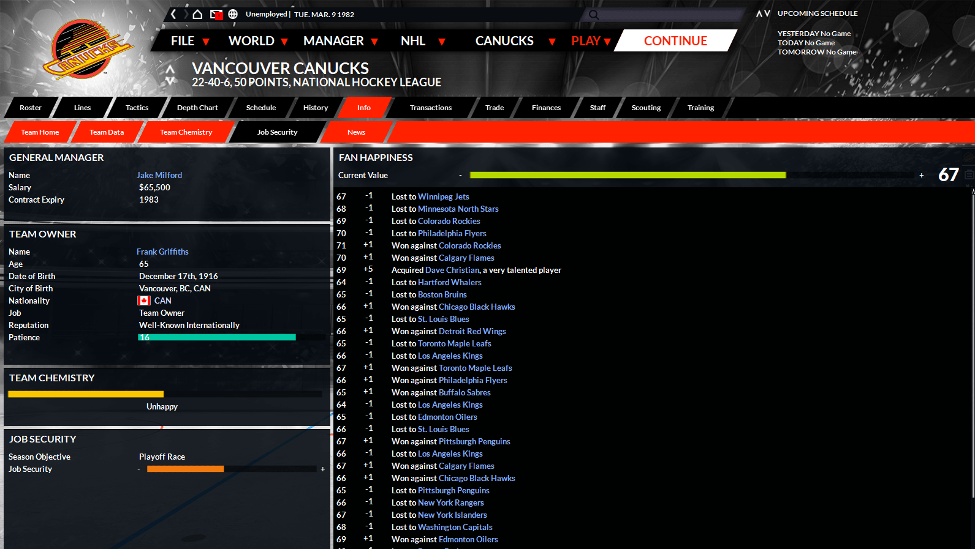Select the Team Data sub-tab

pos(107,132)
